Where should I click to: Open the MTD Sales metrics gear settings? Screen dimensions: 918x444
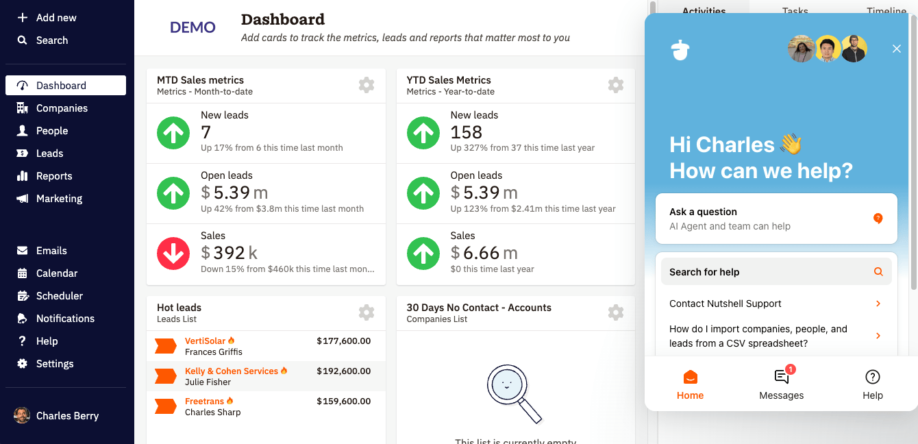pyautogui.click(x=367, y=85)
